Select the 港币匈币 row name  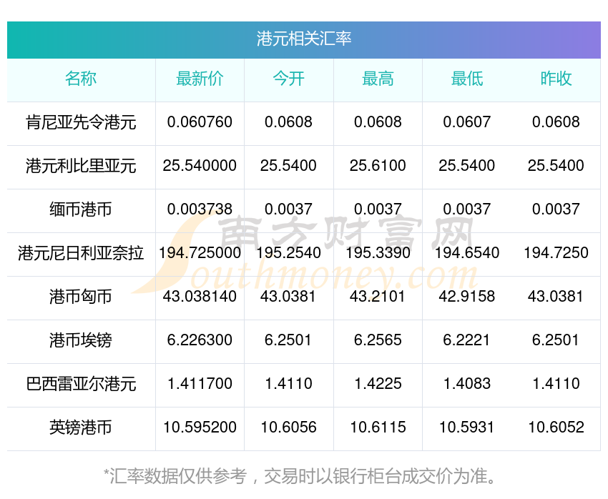tap(81, 297)
